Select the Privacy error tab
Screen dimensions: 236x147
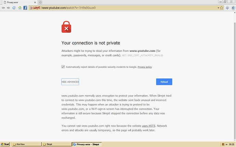pos(19,2)
